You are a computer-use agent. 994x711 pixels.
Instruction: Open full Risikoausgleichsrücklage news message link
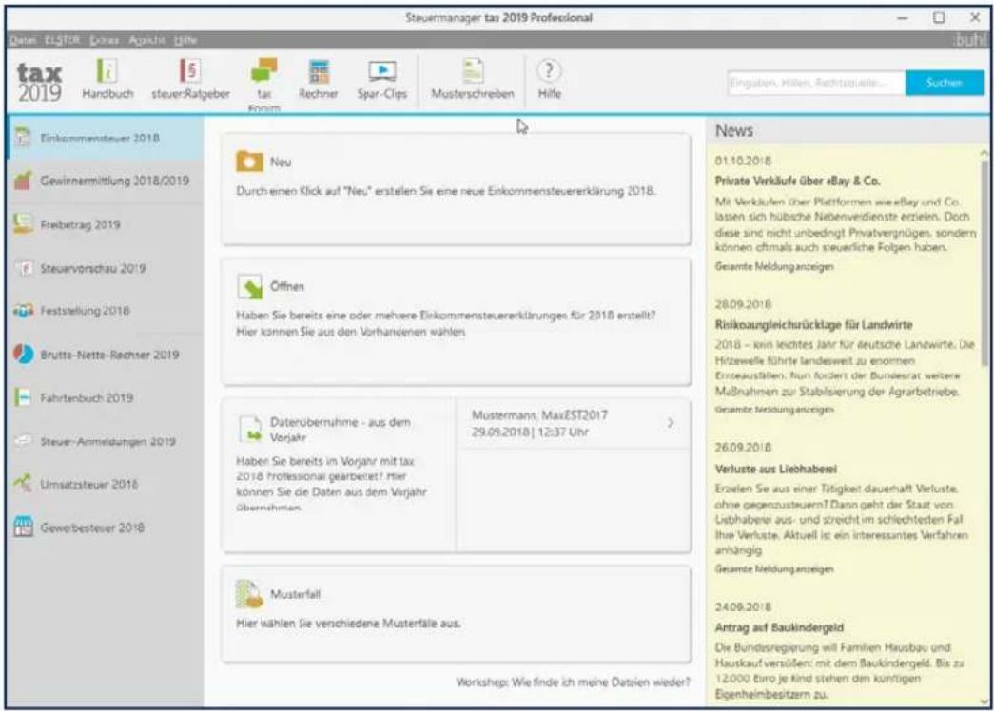(x=774, y=410)
